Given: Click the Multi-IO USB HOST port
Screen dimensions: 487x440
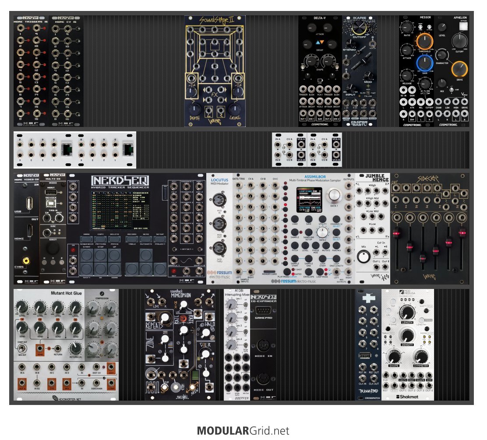Looking at the screenshot, I should (x=51, y=193).
